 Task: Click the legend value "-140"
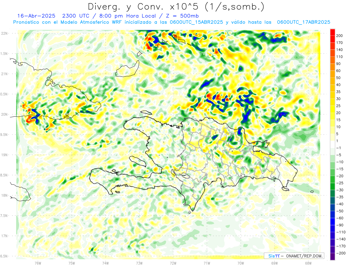341,239
